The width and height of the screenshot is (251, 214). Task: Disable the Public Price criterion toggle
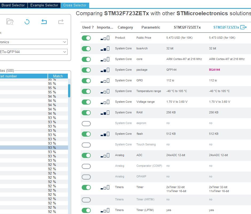[x=86, y=38]
